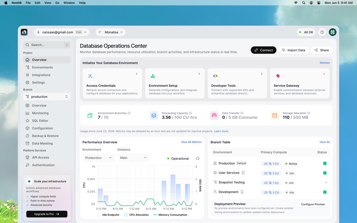Open the Environment dropdown set to Production
The width and height of the screenshot is (357, 223).
pos(98,158)
